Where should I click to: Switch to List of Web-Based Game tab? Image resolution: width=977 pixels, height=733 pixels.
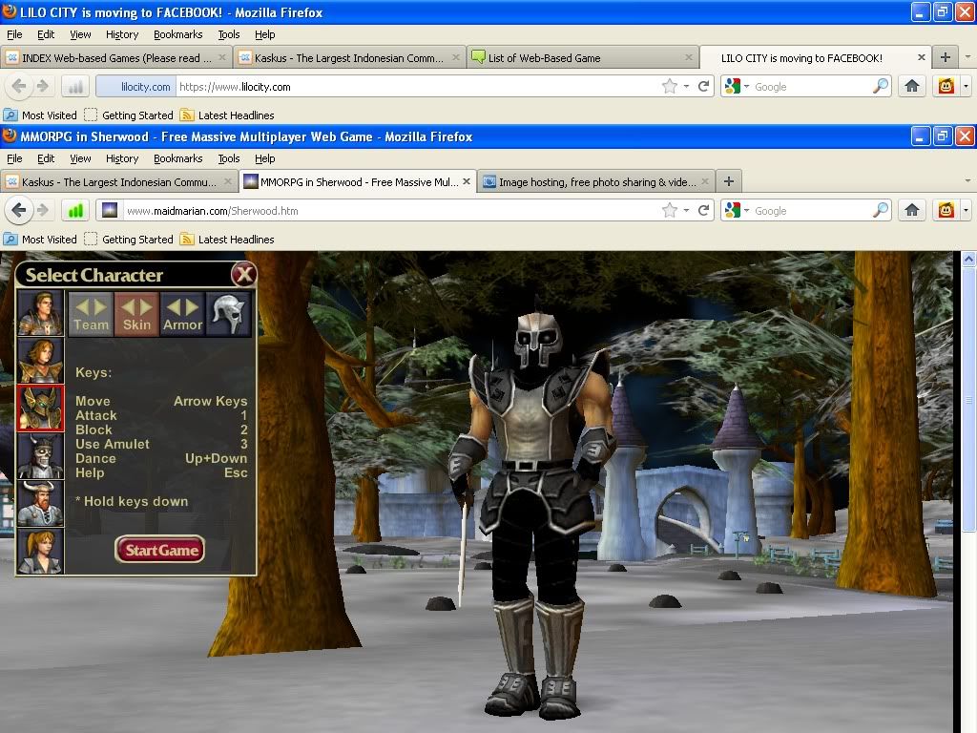pyautogui.click(x=583, y=58)
